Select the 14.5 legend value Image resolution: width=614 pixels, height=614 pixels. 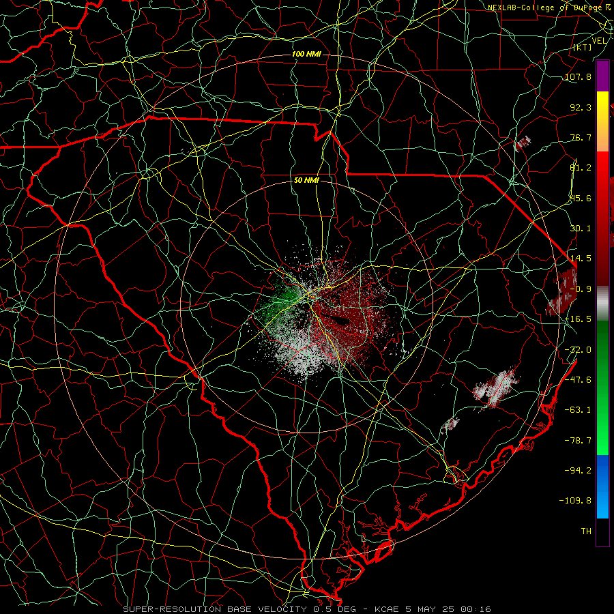(581, 259)
